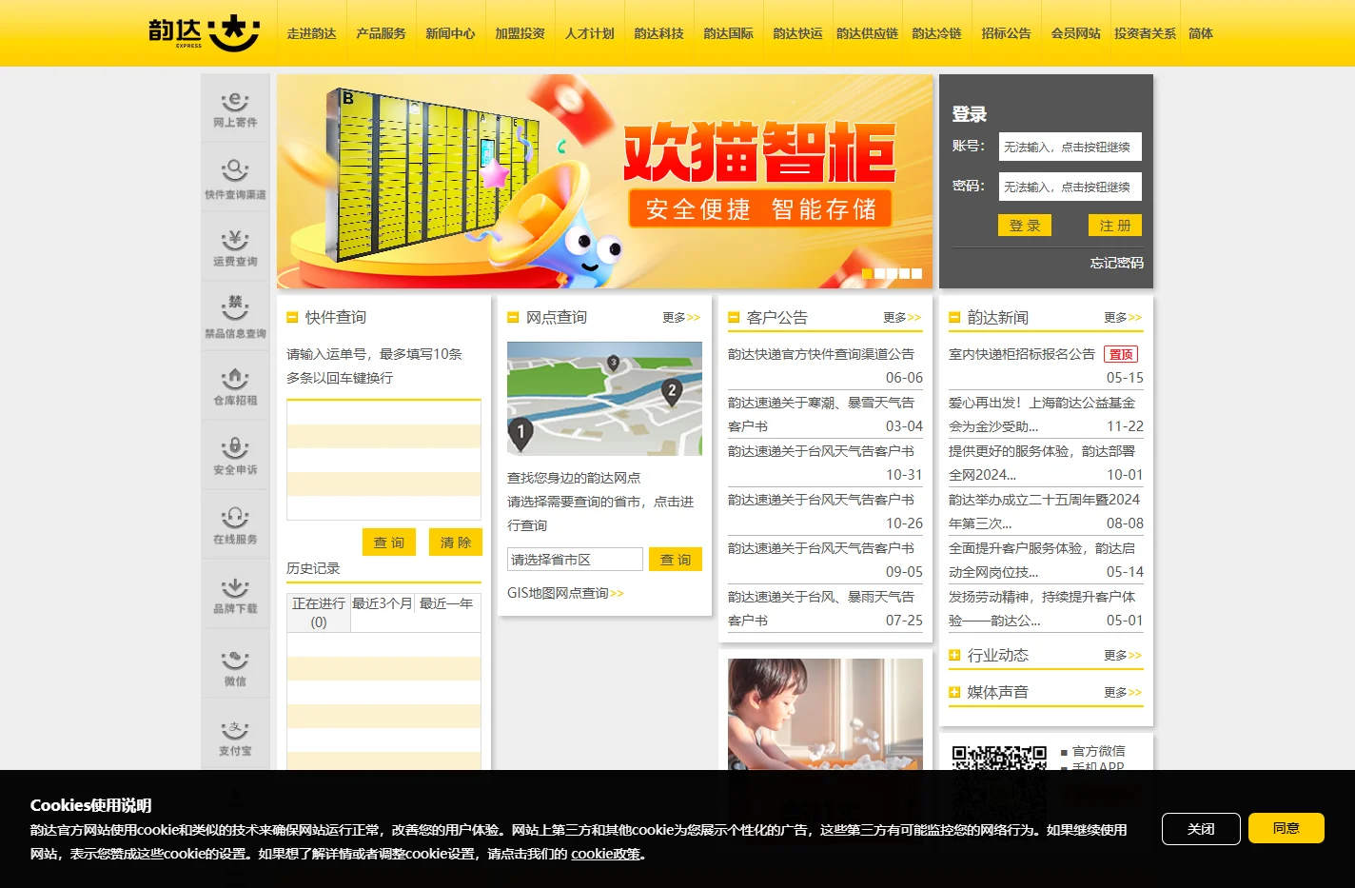Open 快件查询渠道 sidebar icon
The image size is (1355, 888).
pos(235,177)
